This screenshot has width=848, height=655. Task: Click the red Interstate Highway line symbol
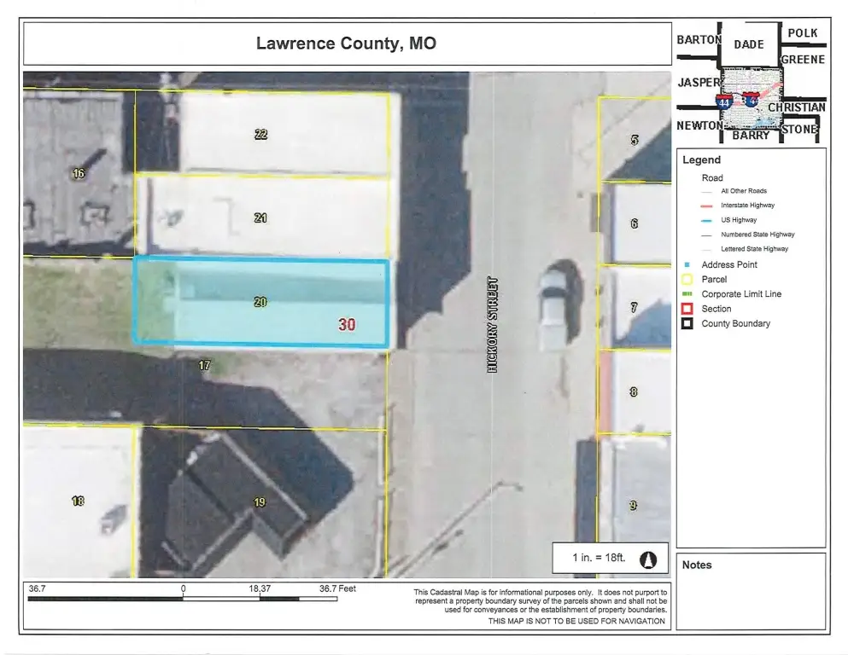706,206
